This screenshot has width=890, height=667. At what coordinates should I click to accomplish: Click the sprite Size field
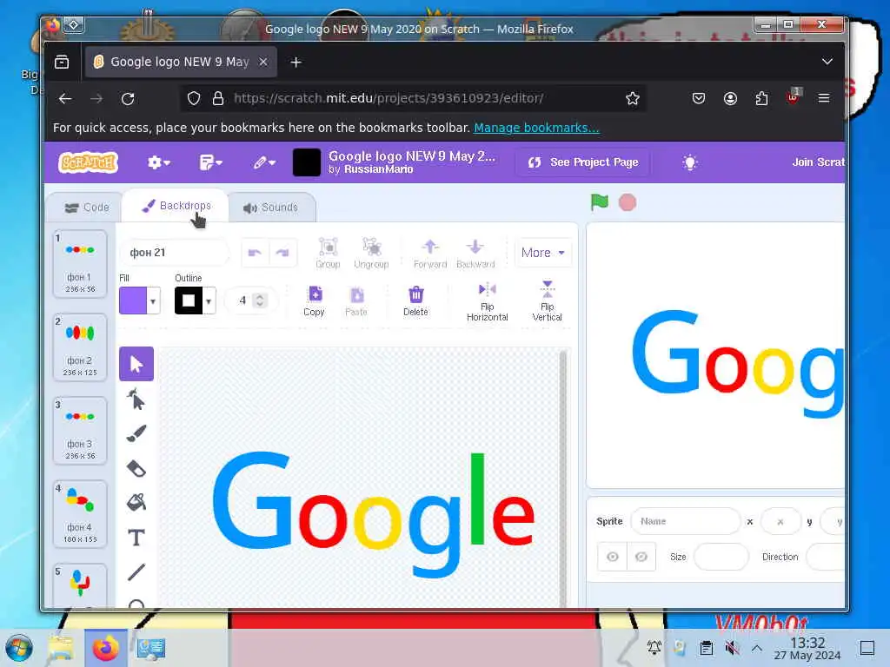pos(721,557)
